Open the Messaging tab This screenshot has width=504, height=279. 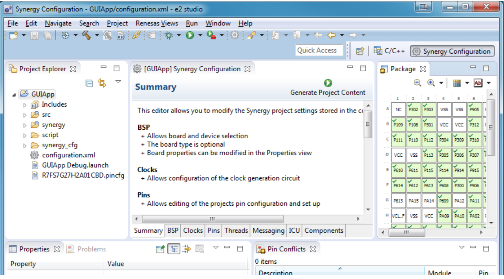(x=269, y=230)
